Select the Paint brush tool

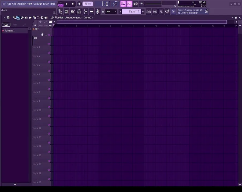point(18,18)
